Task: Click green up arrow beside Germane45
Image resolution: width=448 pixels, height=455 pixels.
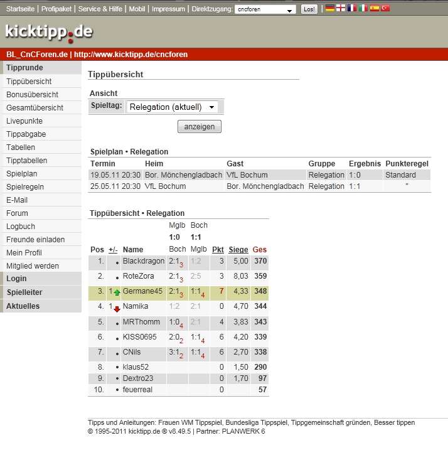Action: tap(117, 292)
